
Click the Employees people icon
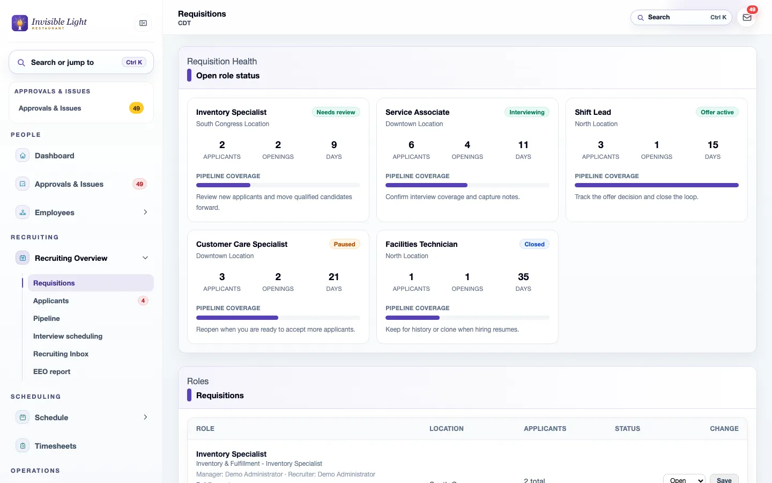tap(23, 213)
